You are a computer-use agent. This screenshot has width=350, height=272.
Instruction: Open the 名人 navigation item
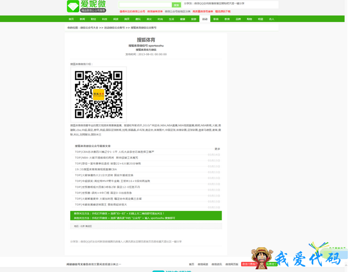pos(272,19)
